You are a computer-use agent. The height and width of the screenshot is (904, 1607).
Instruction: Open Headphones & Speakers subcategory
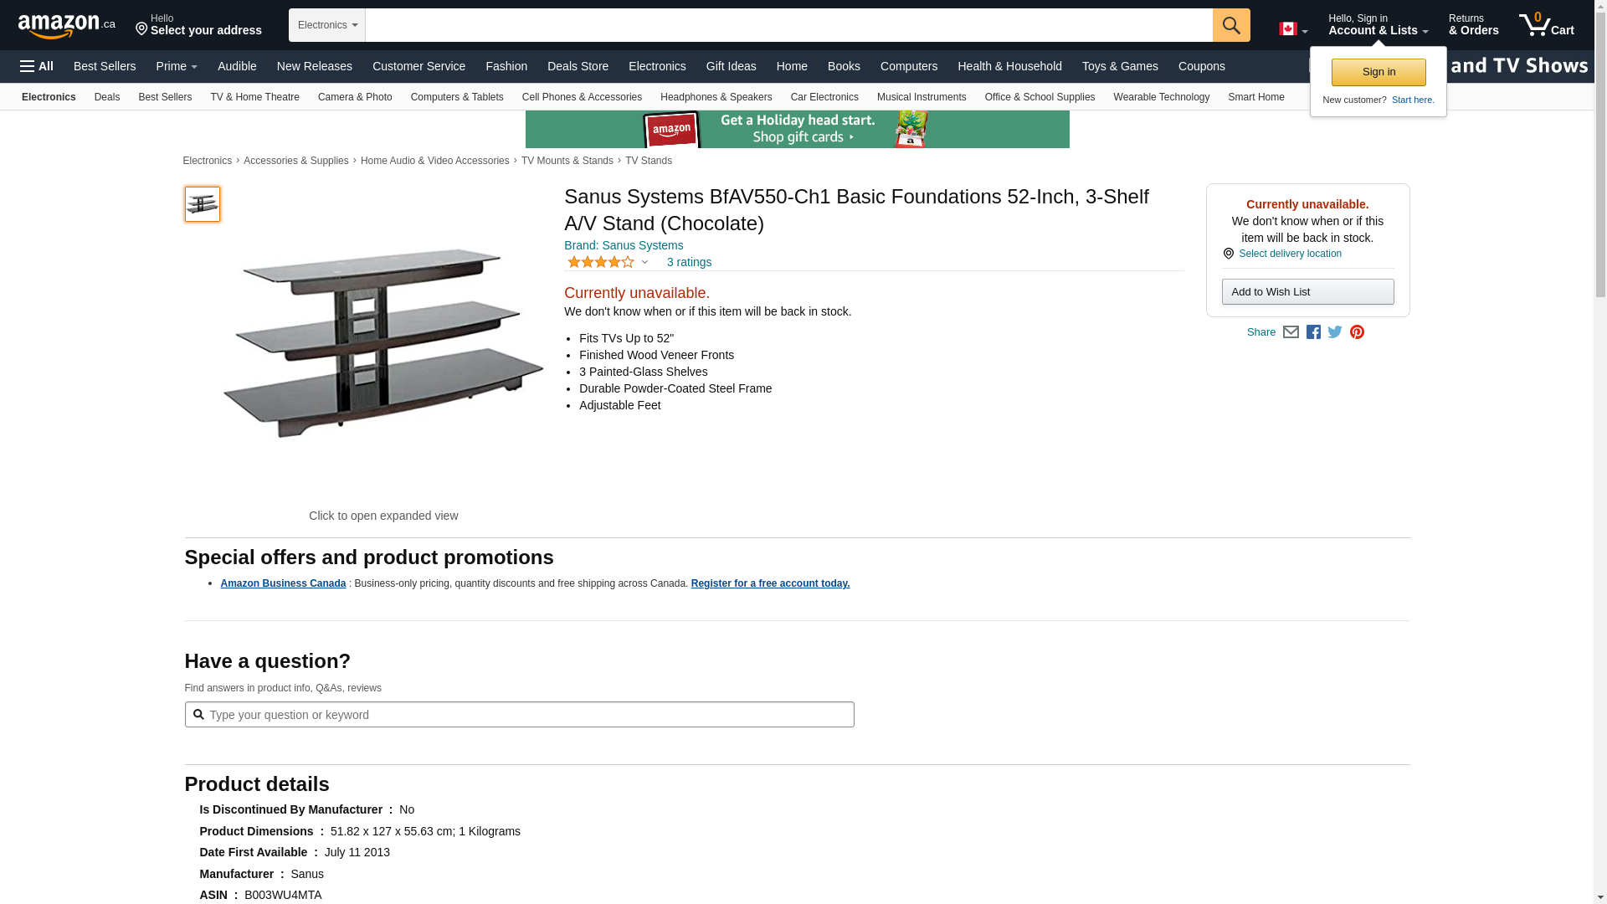pos(716,97)
